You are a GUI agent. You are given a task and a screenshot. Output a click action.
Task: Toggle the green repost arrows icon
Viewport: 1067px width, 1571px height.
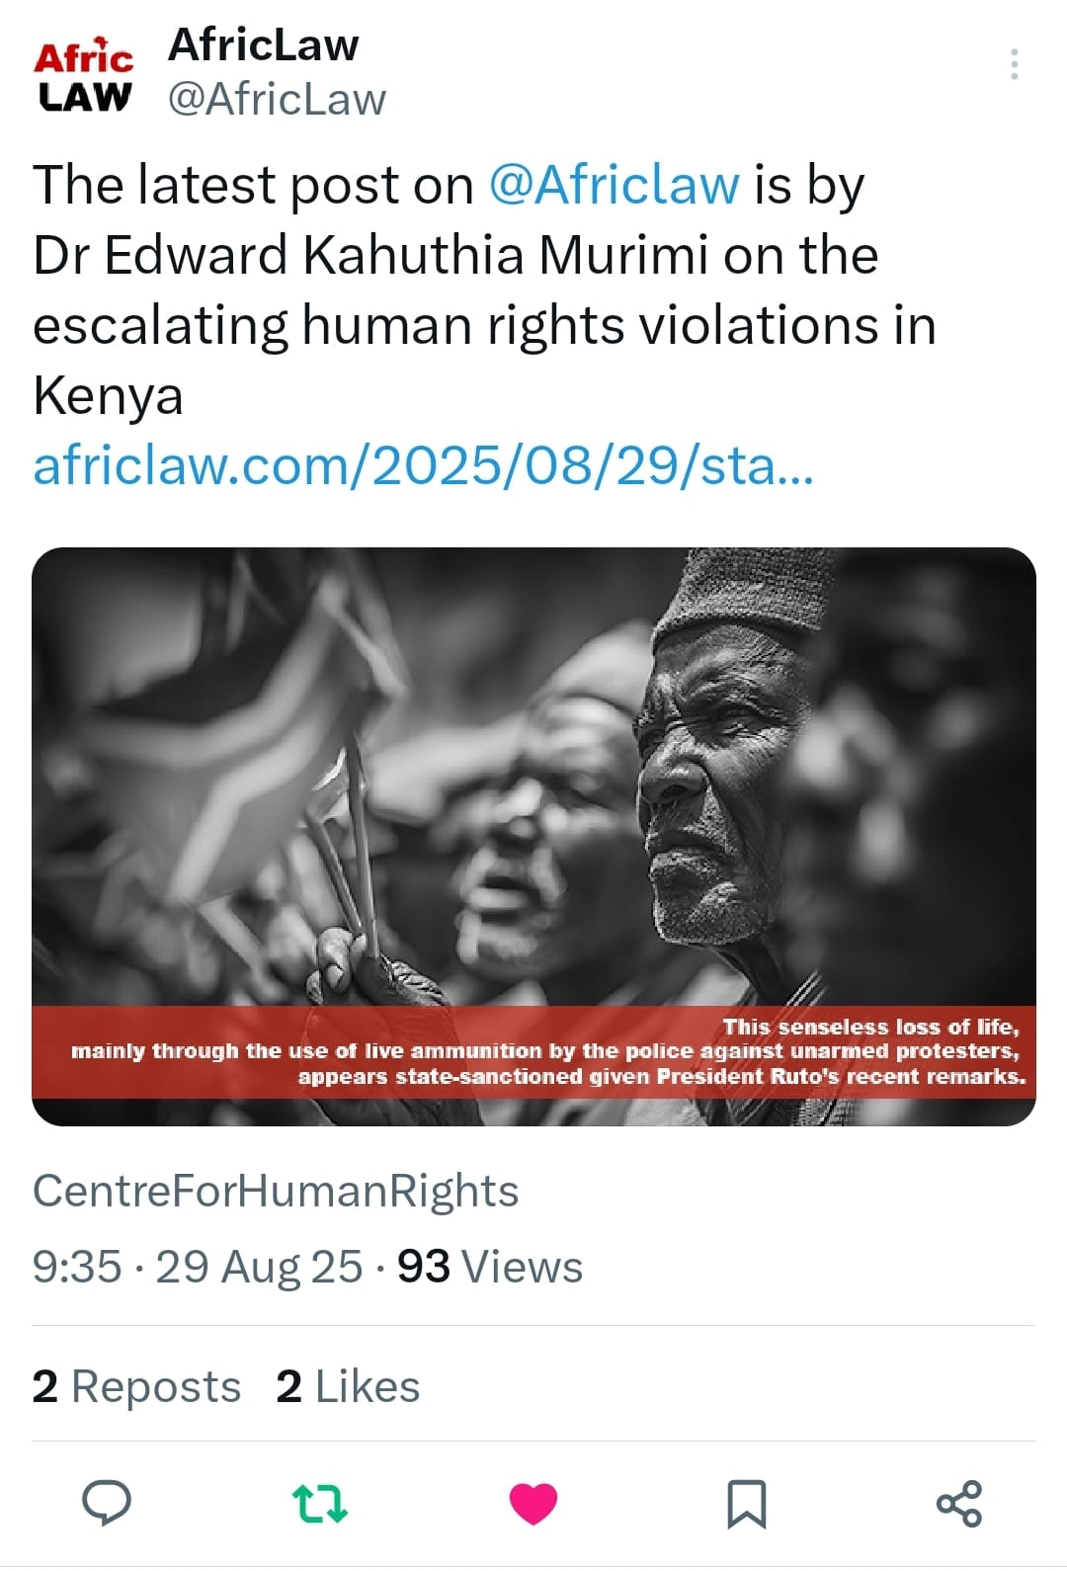click(320, 1503)
